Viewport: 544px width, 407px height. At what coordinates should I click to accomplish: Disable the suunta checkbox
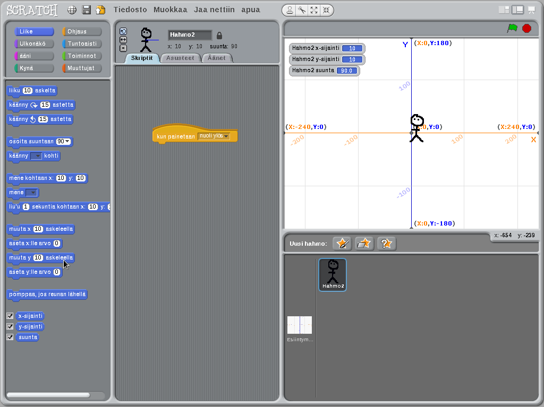[10, 337]
